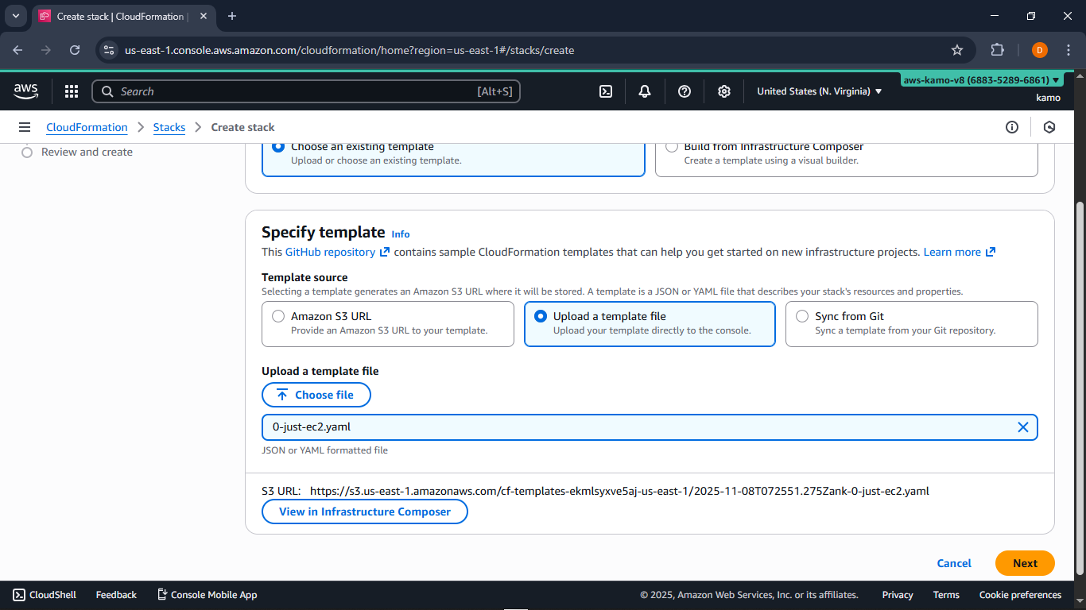The height and width of the screenshot is (610, 1086).
Task: Clear the 0-just-ec2.yaml file selection
Action: tap(1023, 427)
